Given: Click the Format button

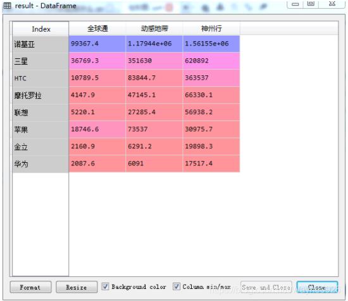Looking at the screenshot, I should coord(30,287).
